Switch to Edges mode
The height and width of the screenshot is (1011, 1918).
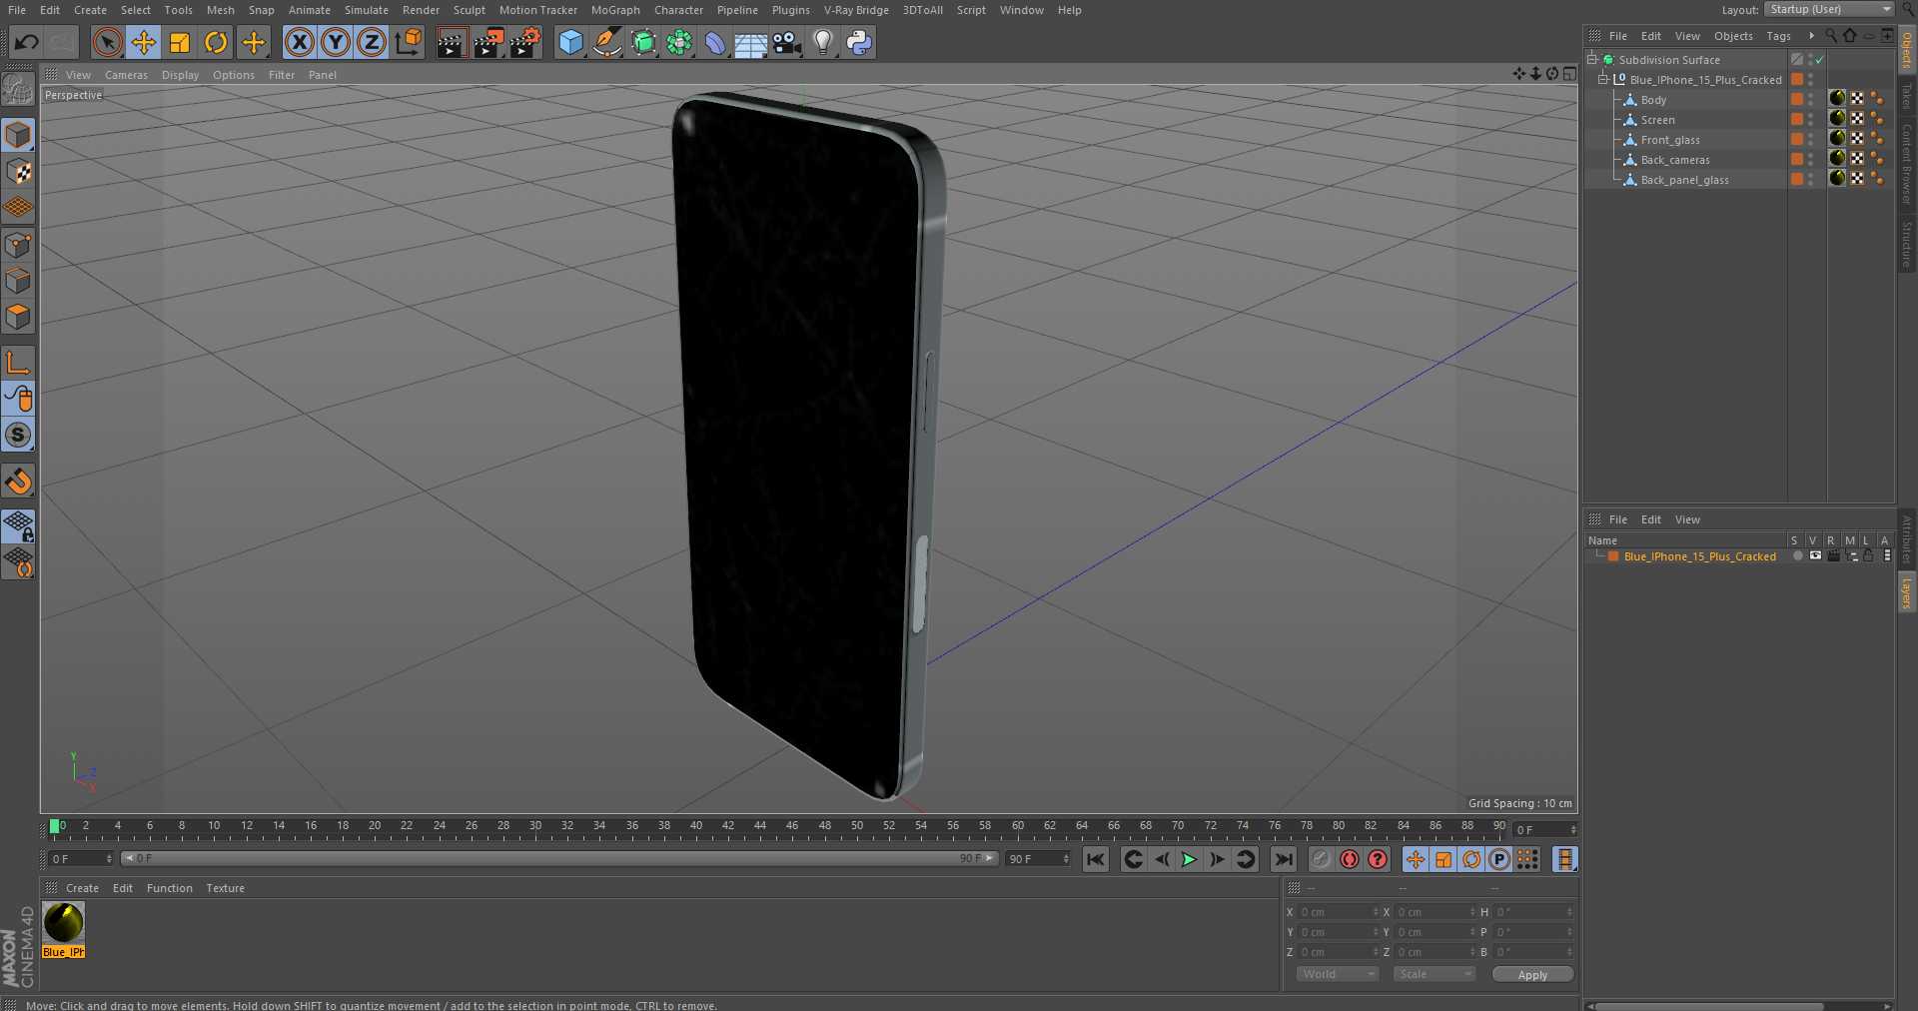(x=18, y=281)
